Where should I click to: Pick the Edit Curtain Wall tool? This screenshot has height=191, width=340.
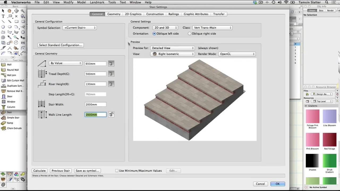(x=13, y=80)
